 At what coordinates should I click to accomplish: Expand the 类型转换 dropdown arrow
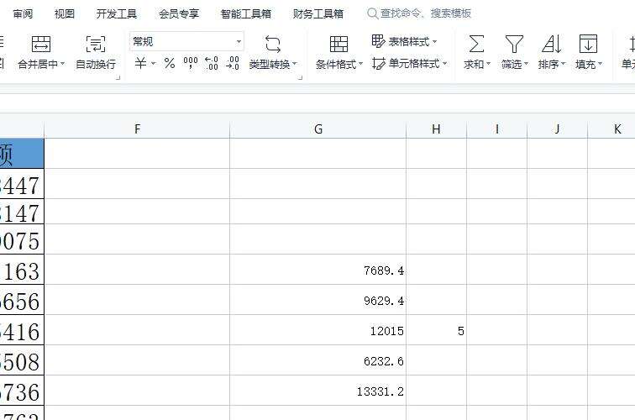295,64
